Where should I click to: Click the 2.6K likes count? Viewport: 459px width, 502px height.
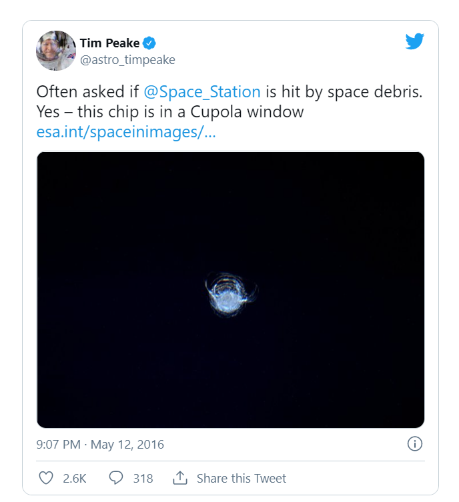(75, 478)
